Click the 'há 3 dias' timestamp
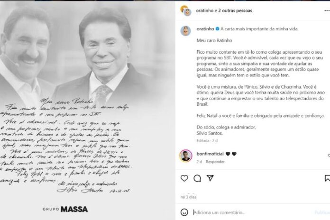The image size is (330, 220). click(x=188, y=197)
